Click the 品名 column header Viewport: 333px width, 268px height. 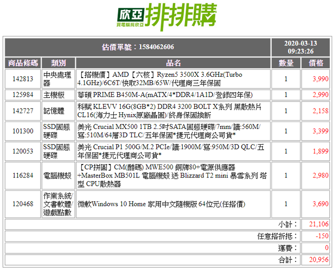point(173,63)
